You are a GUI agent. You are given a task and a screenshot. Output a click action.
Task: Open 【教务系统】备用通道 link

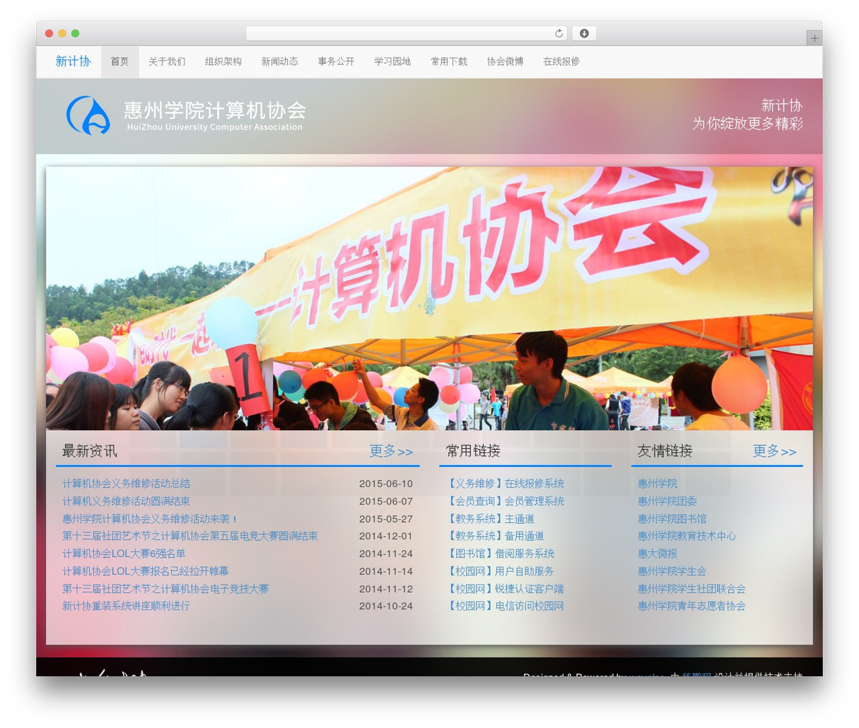[495, 536]
